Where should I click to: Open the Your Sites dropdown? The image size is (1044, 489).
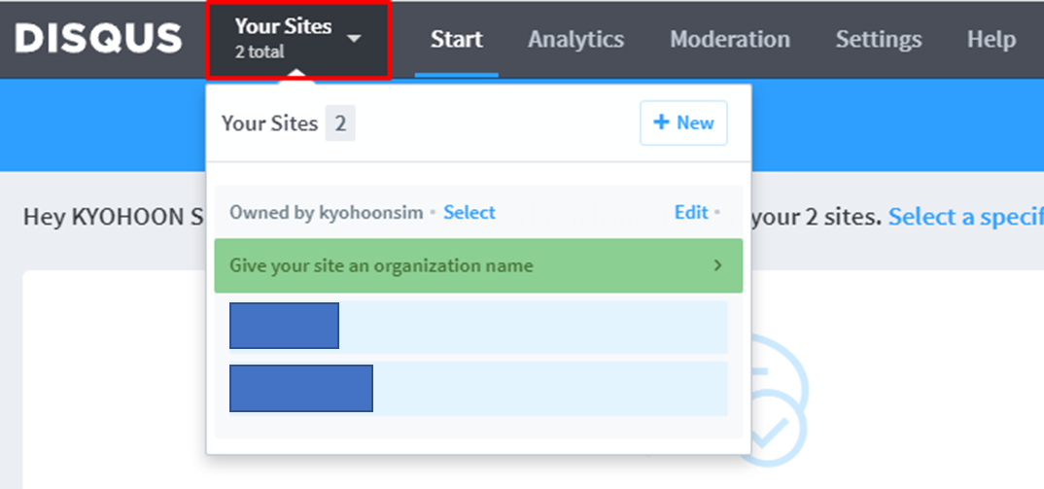(x=297, y=39)
